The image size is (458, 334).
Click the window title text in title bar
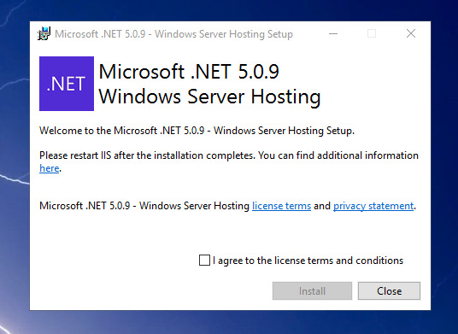pos(173,34)
